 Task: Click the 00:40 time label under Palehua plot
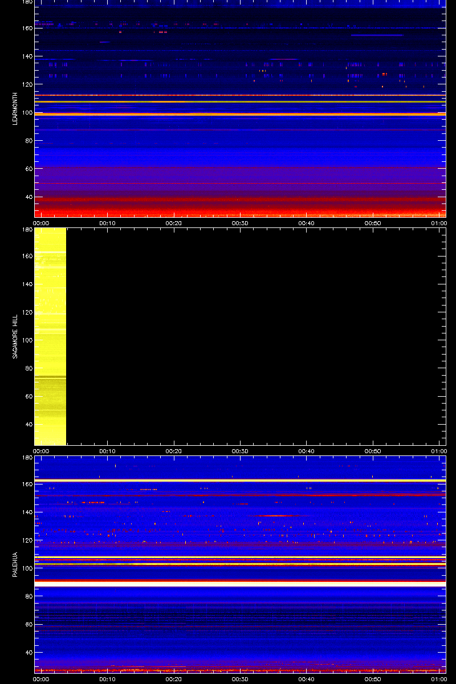point(307,679)
